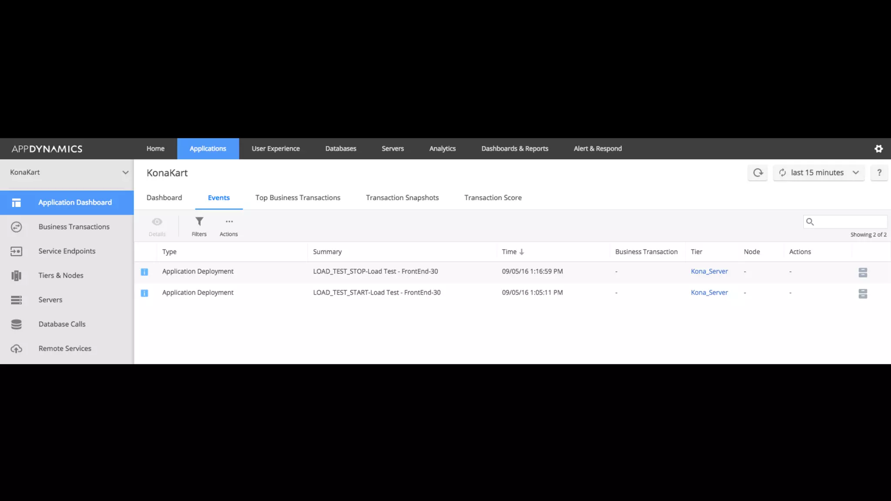This screenshot has height=501, width=891.
Task: Click the Details eye icon
Action: coord(157,222)
